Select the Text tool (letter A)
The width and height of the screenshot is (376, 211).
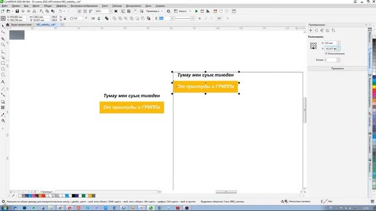coord(3,82)
